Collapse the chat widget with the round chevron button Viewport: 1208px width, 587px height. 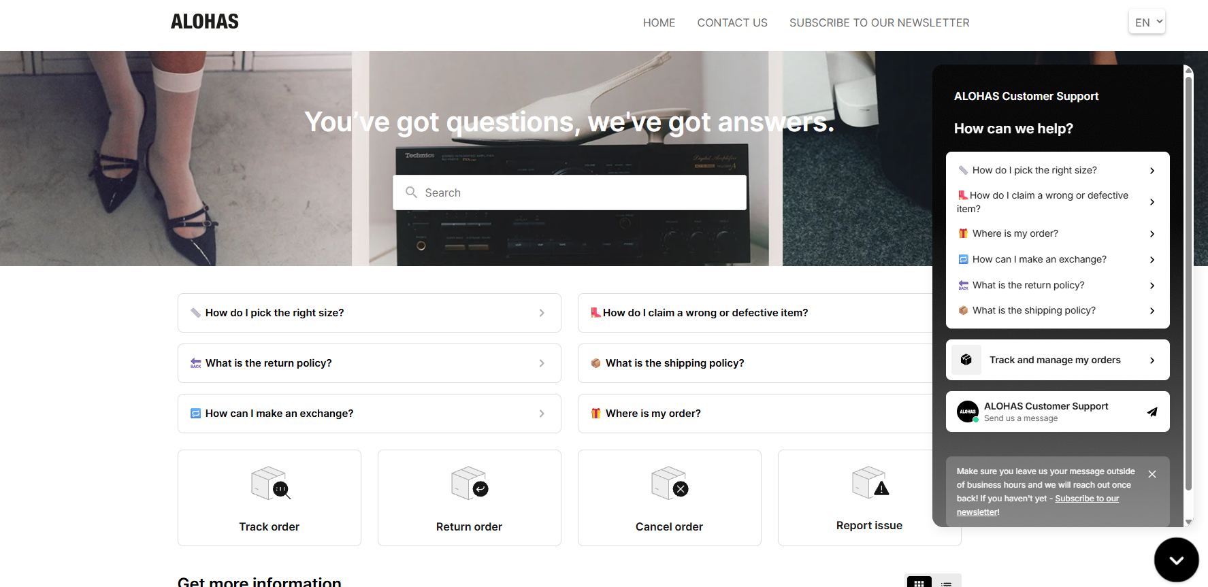[x=1176, y=560]
